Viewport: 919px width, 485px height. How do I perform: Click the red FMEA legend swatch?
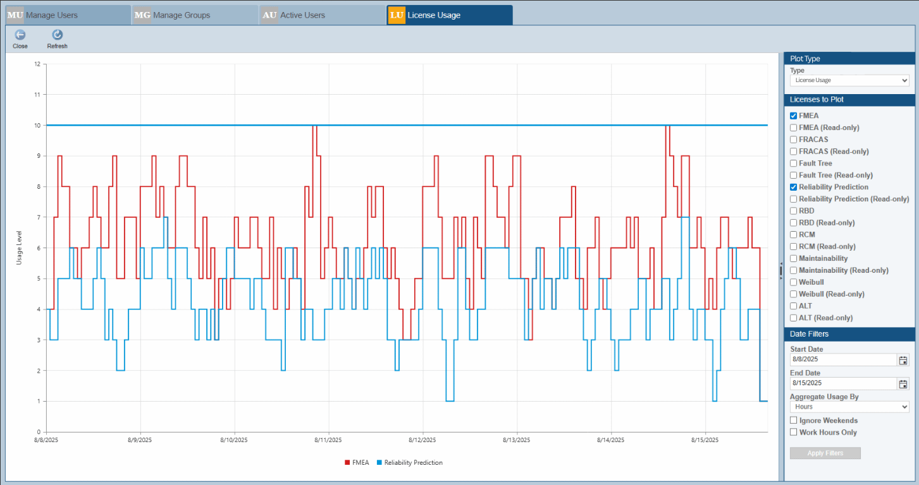[x=347, y=463]
